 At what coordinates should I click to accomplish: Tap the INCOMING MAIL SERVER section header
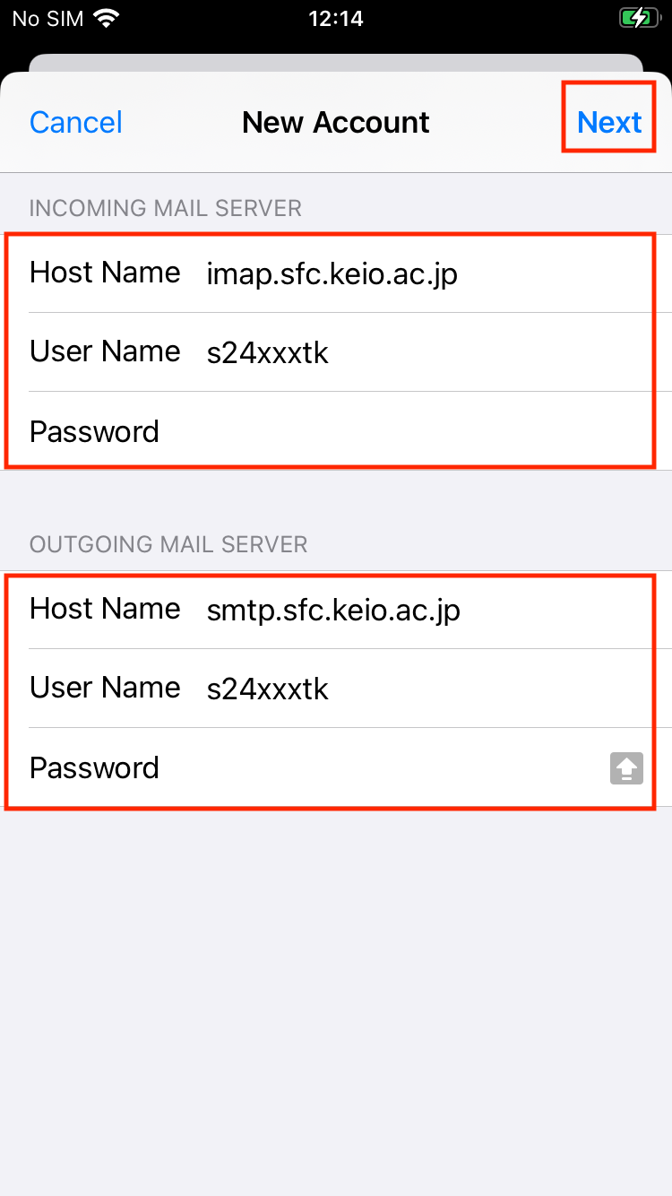pos(166,208)
